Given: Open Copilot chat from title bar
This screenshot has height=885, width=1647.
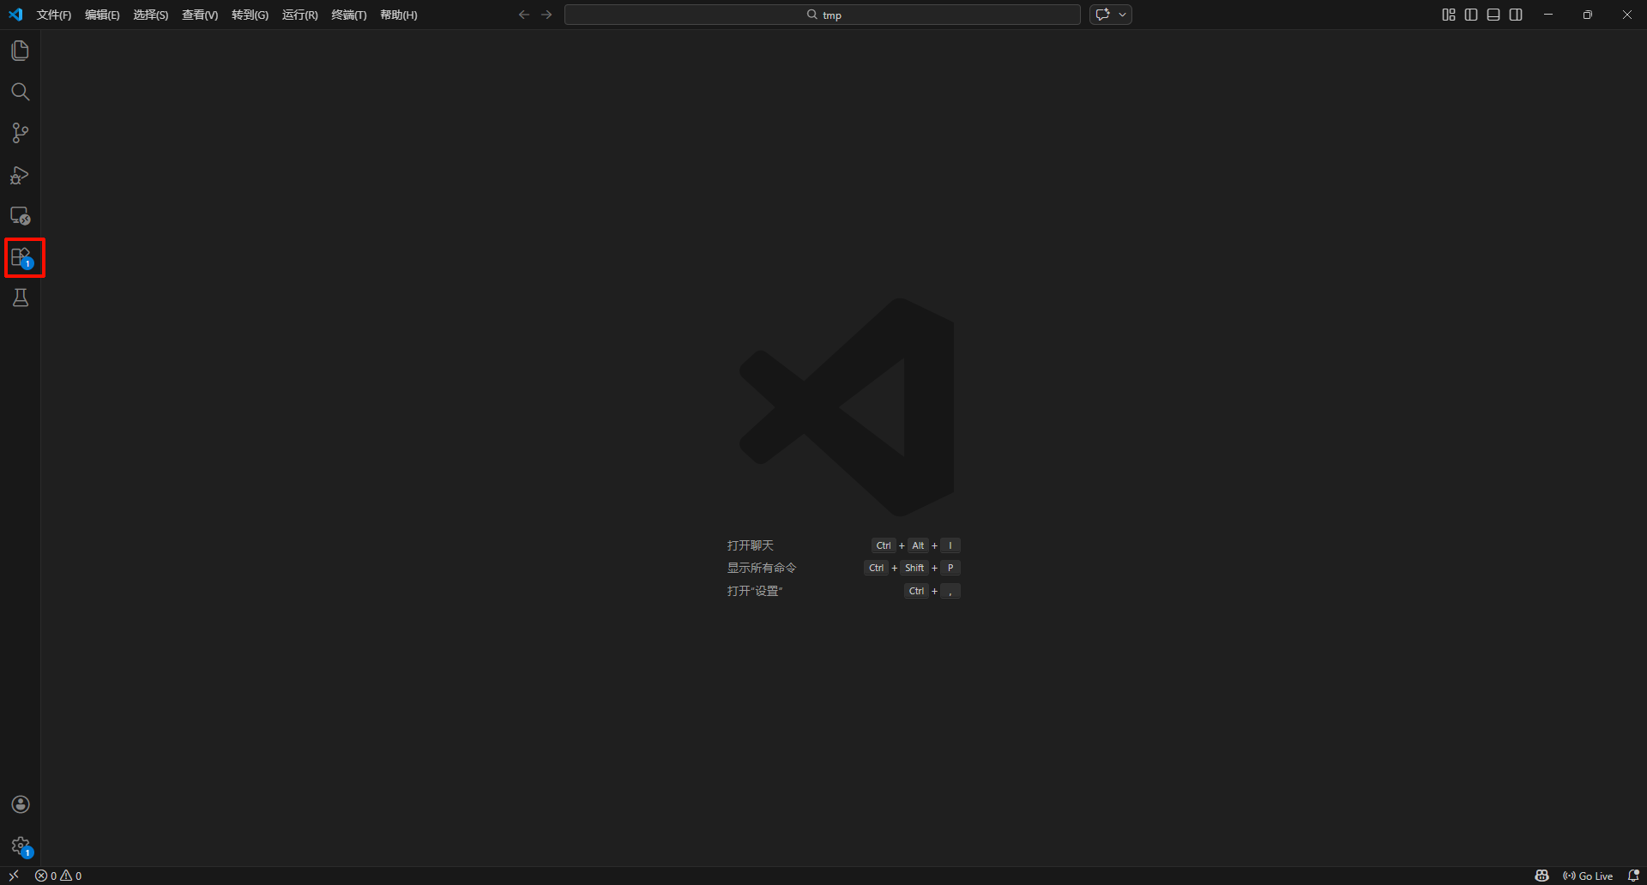Looking at the screenshot, I should (x=1102, y=15).
